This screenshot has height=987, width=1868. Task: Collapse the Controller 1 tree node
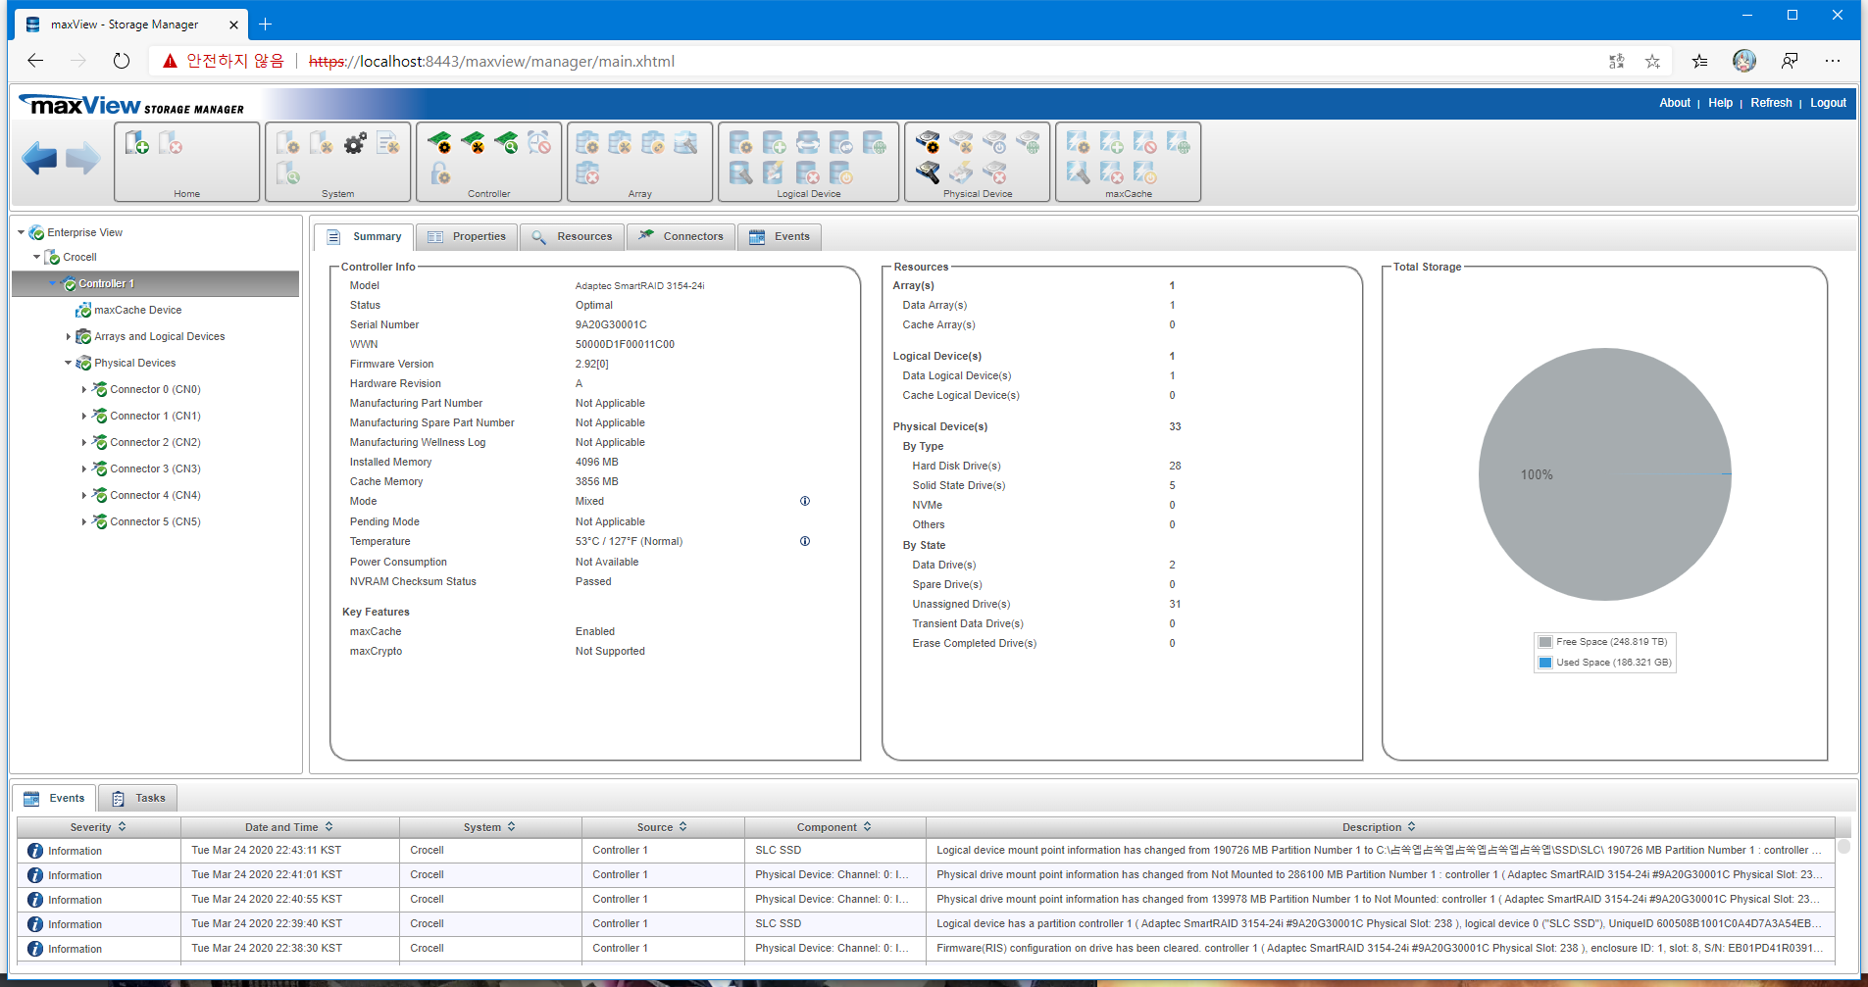53,283
